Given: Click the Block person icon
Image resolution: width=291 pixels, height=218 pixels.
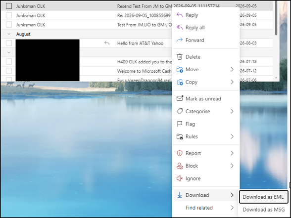Looking at the screenshot, I should pyautogui.click(x=180, y=166).
